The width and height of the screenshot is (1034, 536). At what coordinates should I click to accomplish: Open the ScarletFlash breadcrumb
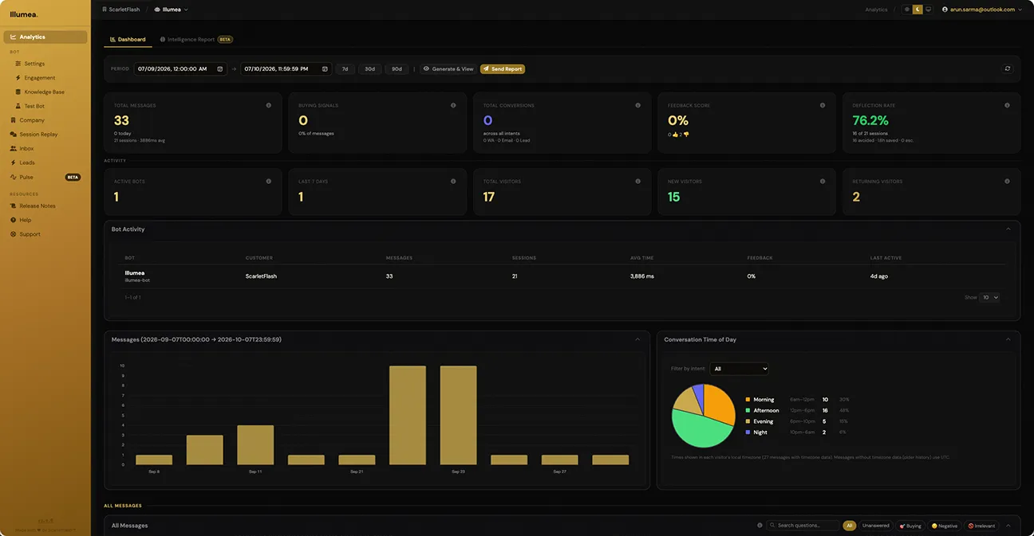coord(121,10)
